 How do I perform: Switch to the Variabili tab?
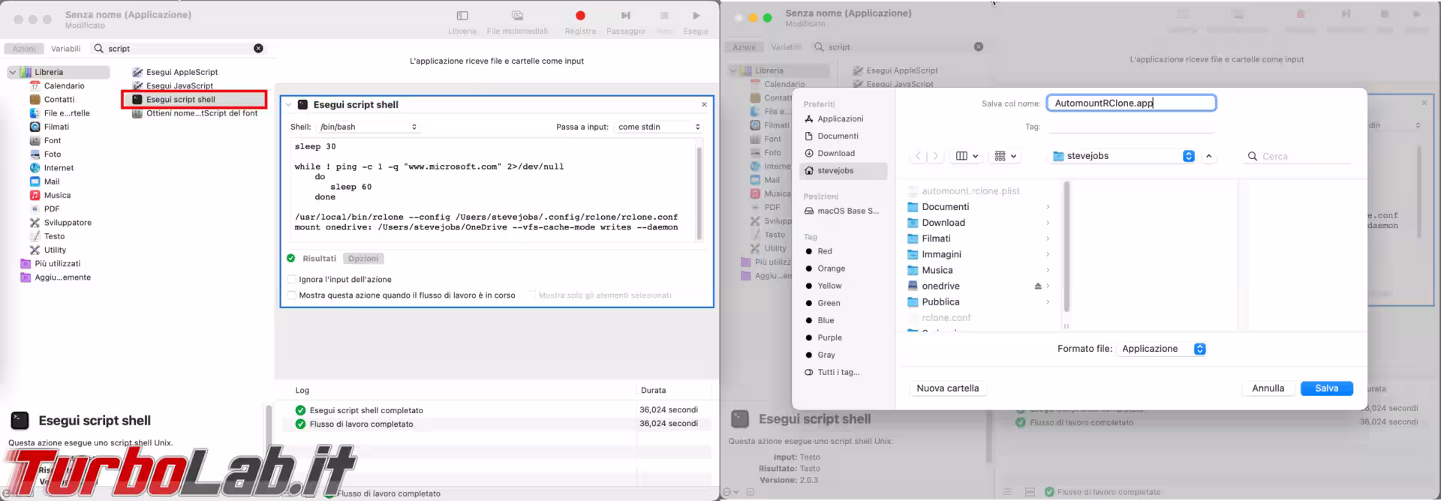(x=65, y=49)
